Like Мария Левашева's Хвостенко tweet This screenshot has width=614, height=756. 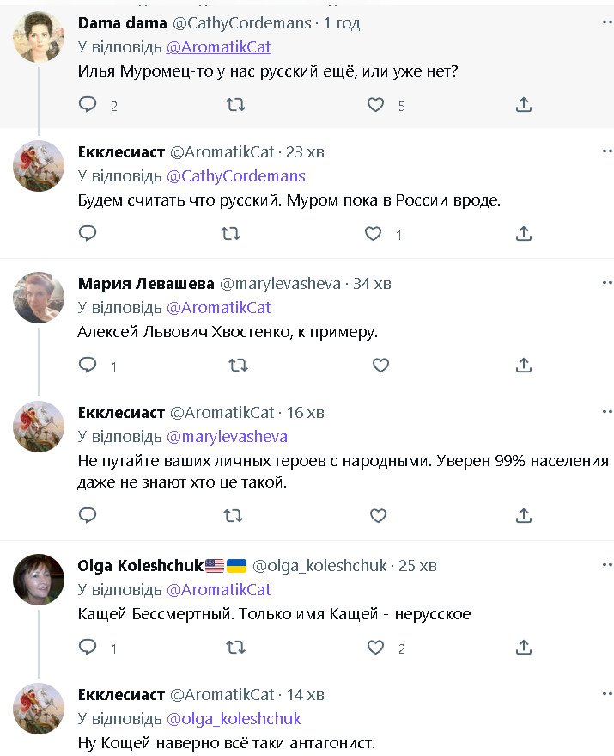pyautogui.click(x=380, y=366)
